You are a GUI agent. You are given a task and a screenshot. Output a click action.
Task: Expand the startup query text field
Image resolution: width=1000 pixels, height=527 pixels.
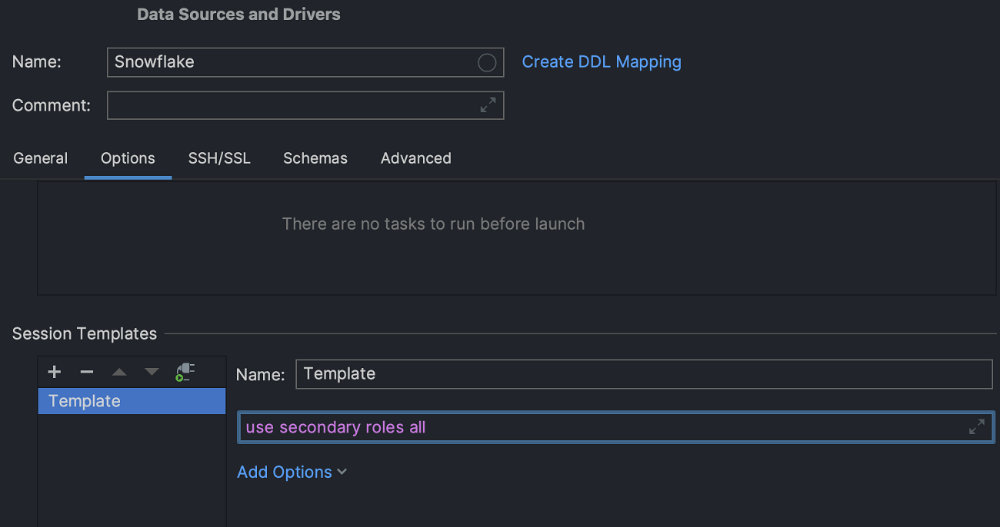coord(976,427)
